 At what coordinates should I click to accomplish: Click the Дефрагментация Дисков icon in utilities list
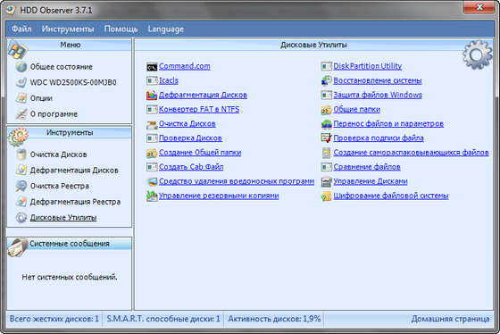152,95
